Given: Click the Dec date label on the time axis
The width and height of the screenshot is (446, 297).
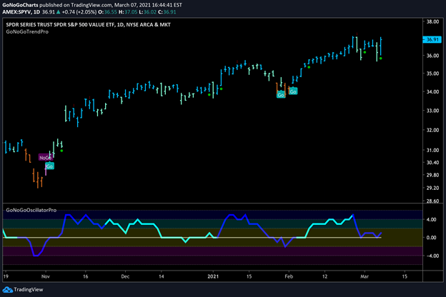Looking at the screenshot, I should [125, 276].
